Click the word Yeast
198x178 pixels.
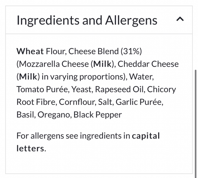(x=81, y=89)
